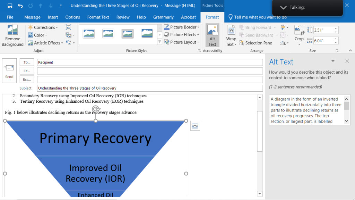
Task: Open Wrap Text options
Action: click(231, 36)
